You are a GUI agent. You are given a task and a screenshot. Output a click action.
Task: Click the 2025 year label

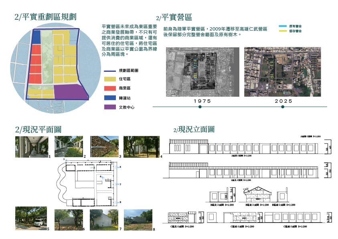tap(283, 101)
